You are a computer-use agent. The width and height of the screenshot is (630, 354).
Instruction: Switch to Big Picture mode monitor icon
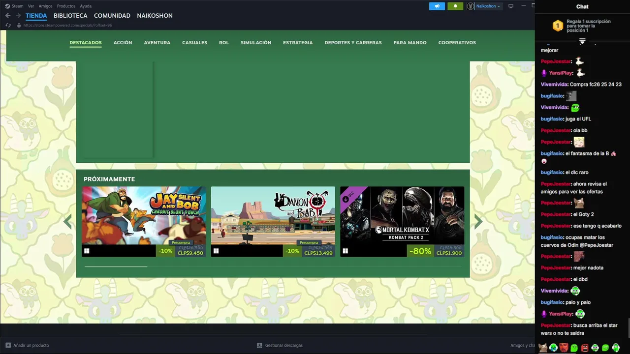click(511, 6)
